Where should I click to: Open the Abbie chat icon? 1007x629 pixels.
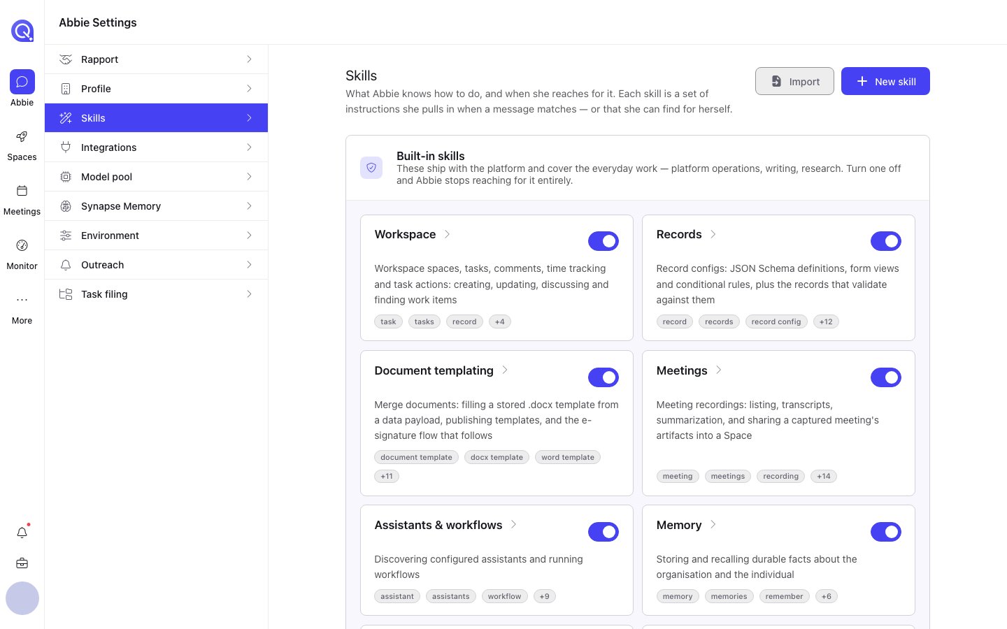tap(22, 82)
